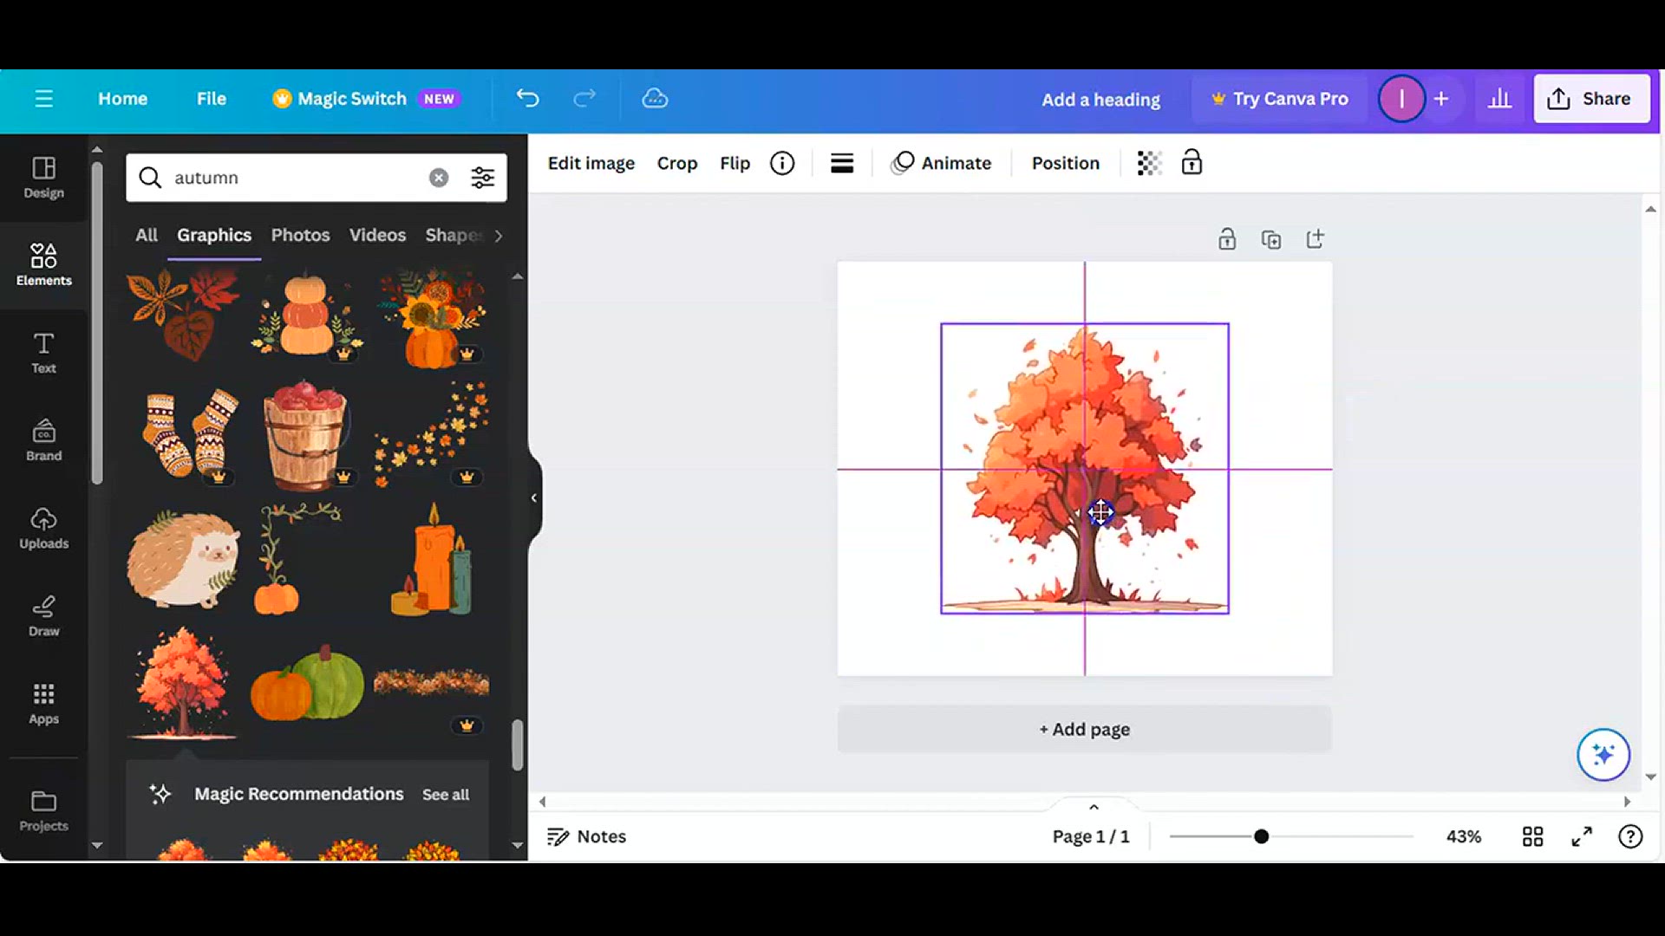Image resolution: width=1665 pixels, height=936 pixels.
Task: Expand more category tabs chevron
Action: pos(498,236)
